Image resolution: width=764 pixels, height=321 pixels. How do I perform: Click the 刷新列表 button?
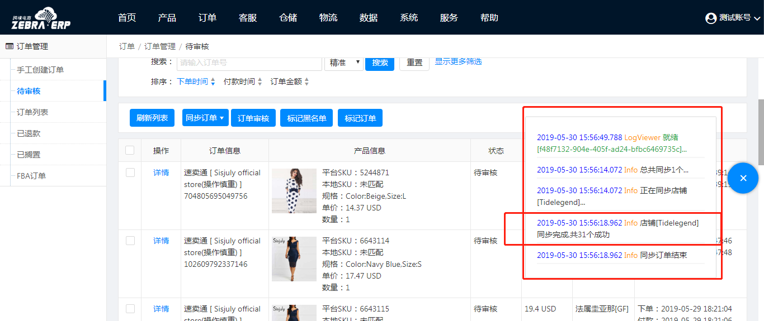152,118
